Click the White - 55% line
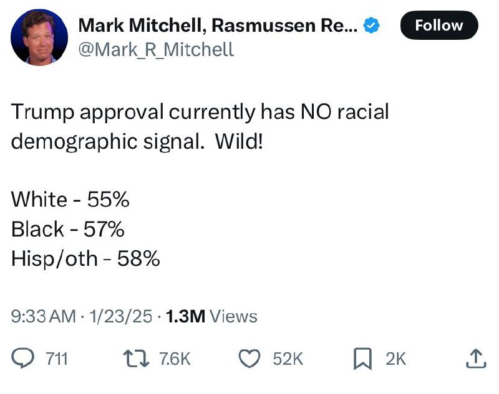The height and width of the screenshot is (394, 499). tap(70, 199)
